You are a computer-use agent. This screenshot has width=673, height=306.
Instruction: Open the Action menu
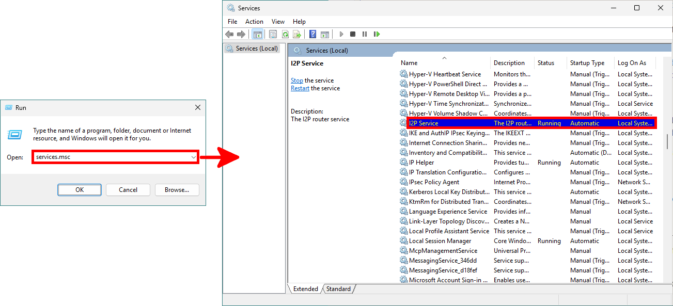(254, 21)
